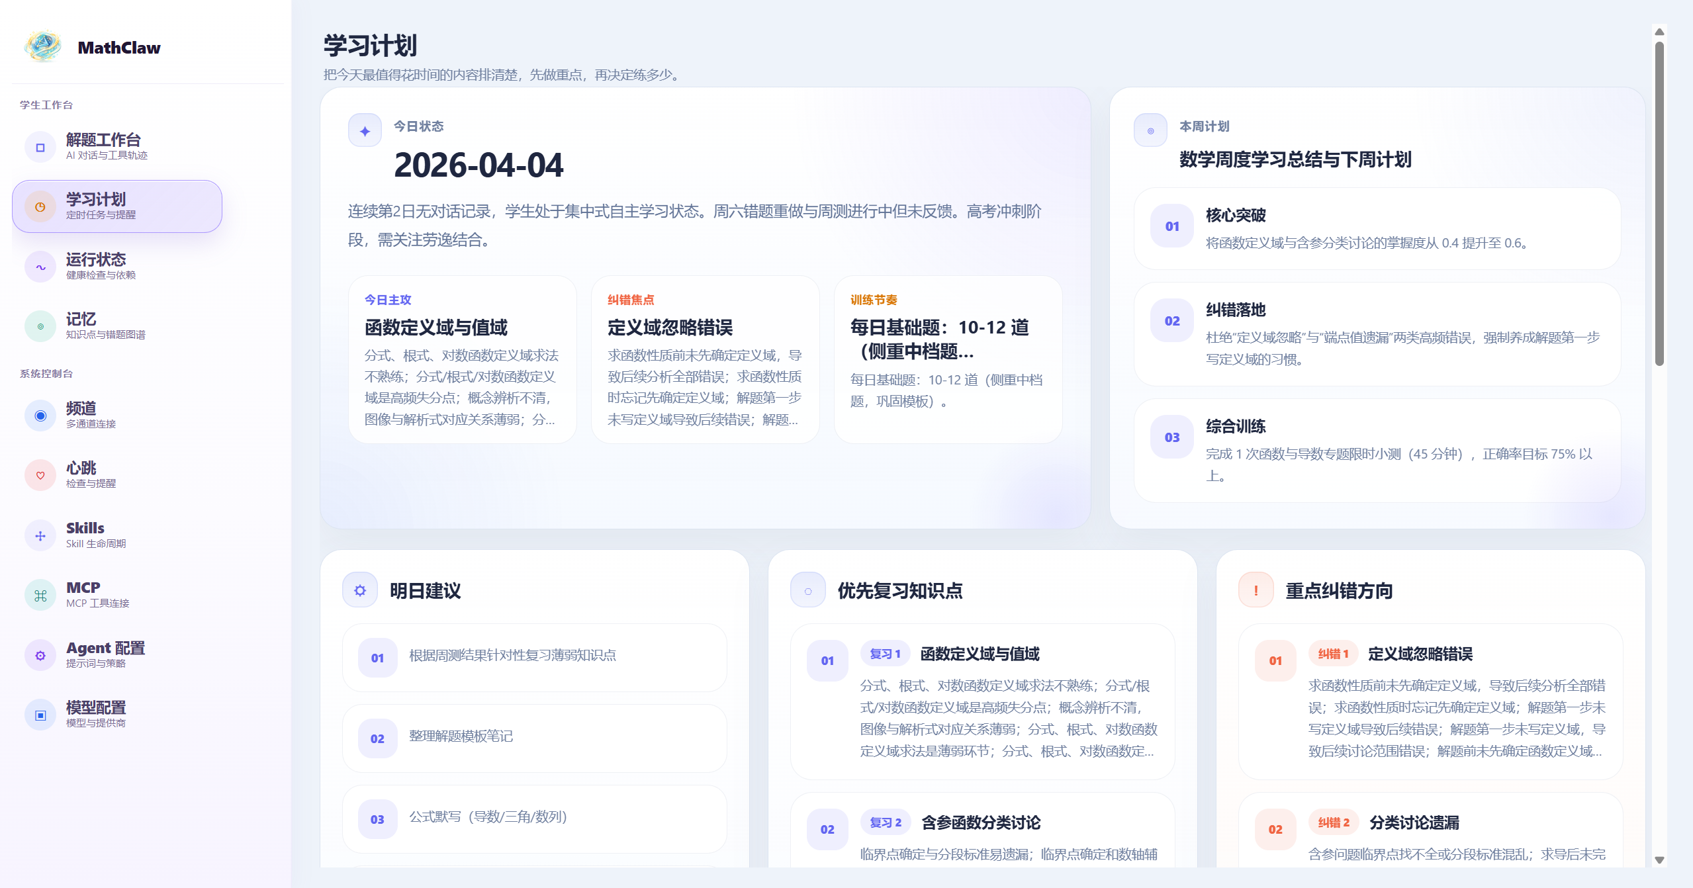The width and height of the screenshot is (1693, 888).
Task: Click the 运行状态 waveform icon
Action: [40, 266]
